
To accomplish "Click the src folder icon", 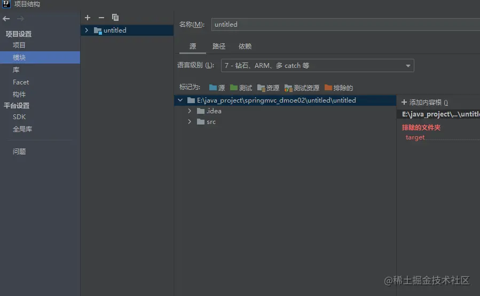I will click(201, 122).
